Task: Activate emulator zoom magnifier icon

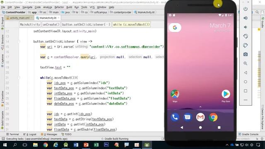Action: coord(246,63)
